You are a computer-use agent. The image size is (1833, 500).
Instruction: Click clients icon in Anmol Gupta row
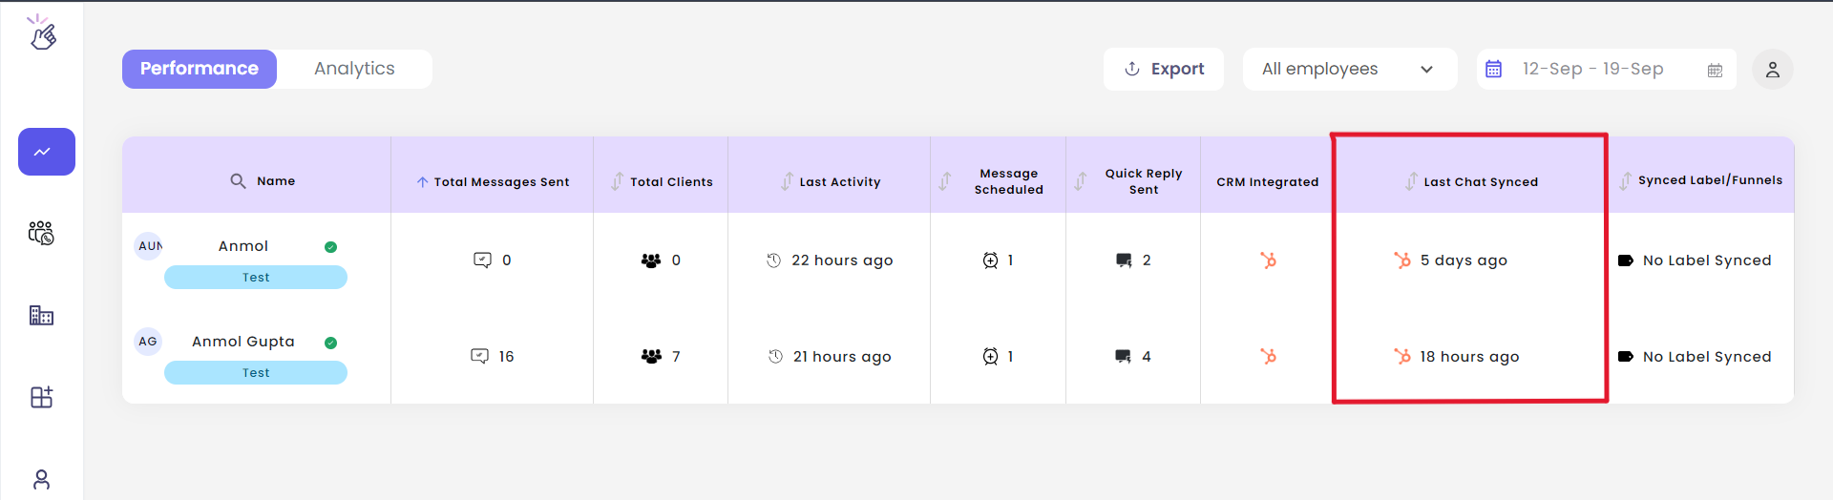click(x=651, y=356)
